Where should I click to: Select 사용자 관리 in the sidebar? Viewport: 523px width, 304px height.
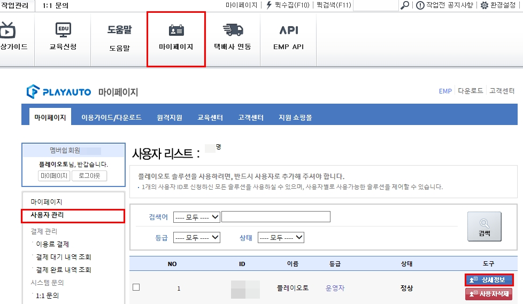47,215
